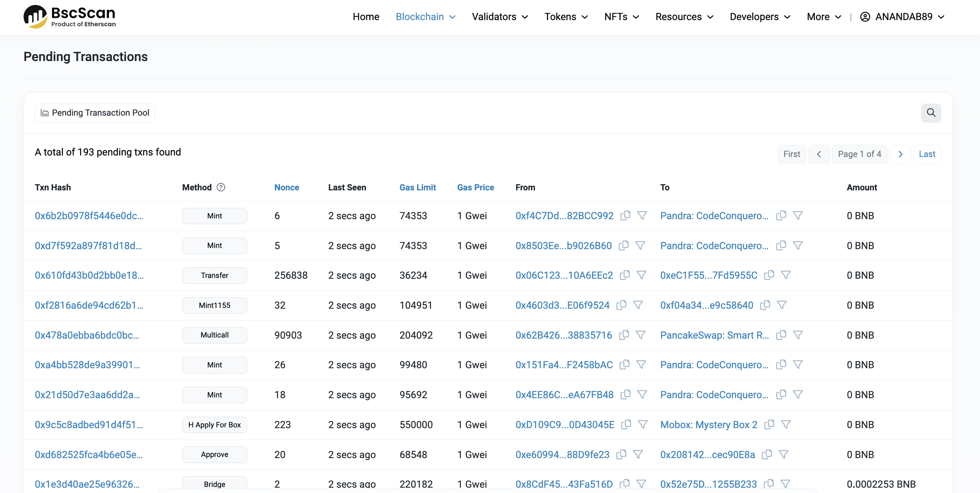Open transaction 0x610fd43b0d2bb0e18... details

pos(89,275)
